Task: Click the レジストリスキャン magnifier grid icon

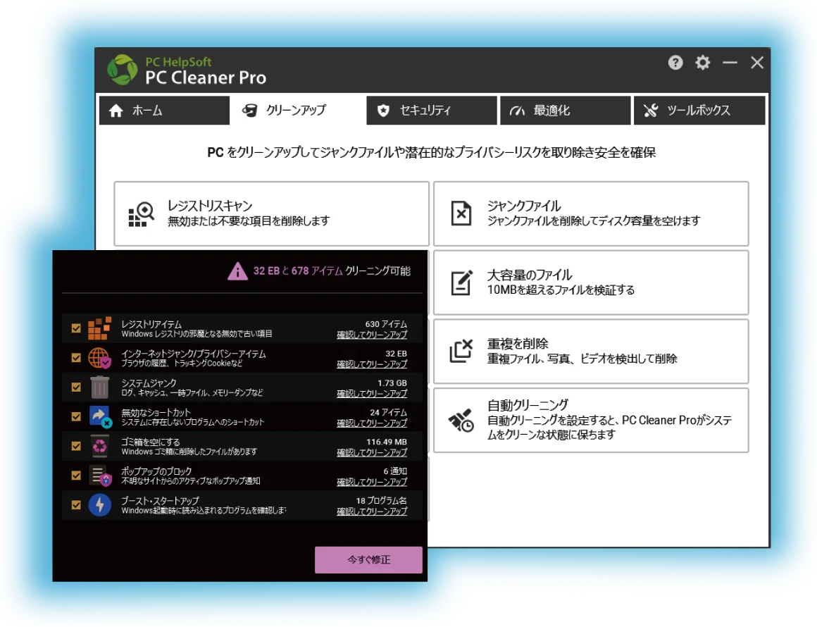Action: (141, 214)
